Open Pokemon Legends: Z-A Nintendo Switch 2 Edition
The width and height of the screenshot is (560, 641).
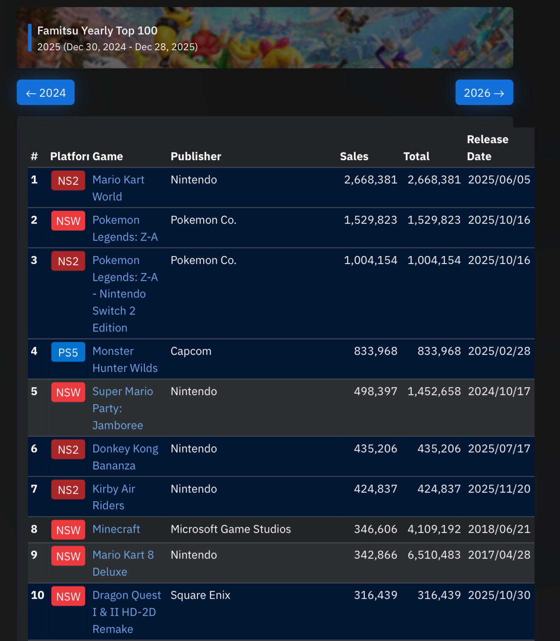[125, 294]
